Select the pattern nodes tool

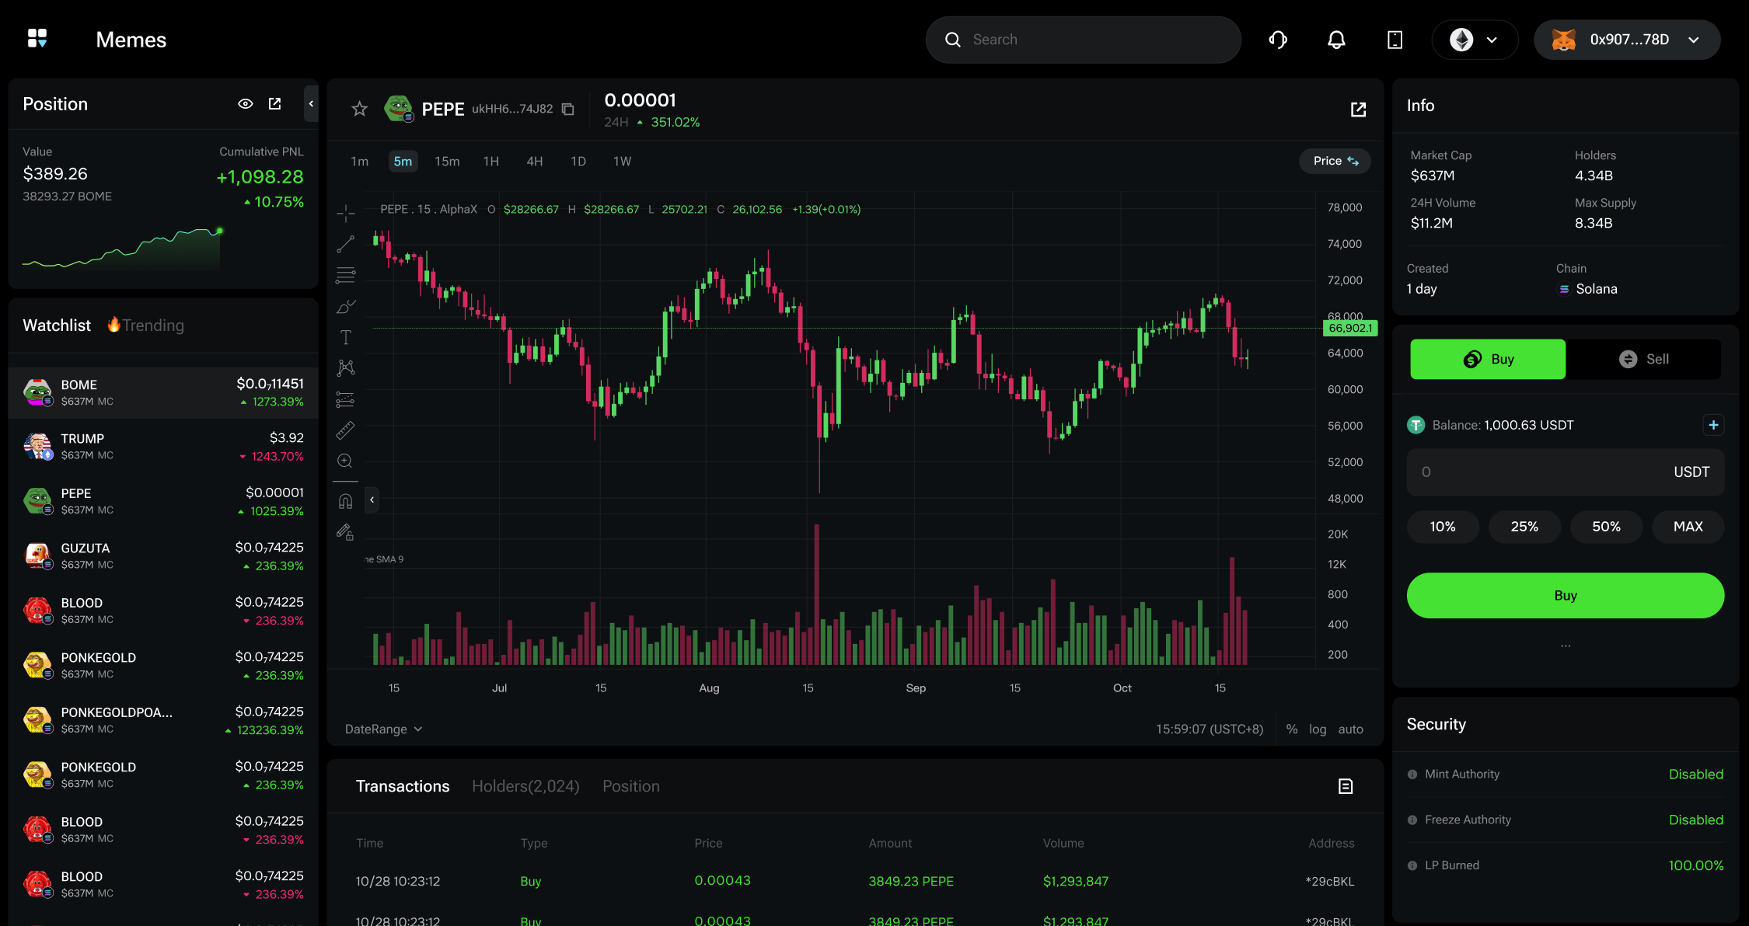[x=346, y=368]
